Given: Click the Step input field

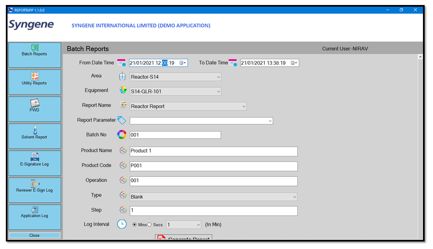Looking at the screenshot, I should click(x=214, y=211).
